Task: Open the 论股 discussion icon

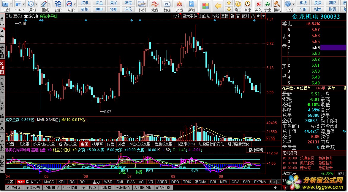Action: pos(58,4)
